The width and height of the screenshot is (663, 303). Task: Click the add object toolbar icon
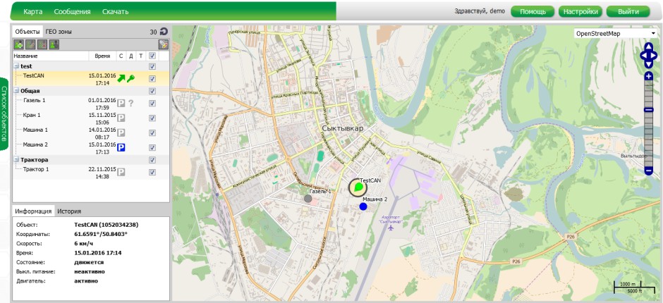[x=18, y=44]
